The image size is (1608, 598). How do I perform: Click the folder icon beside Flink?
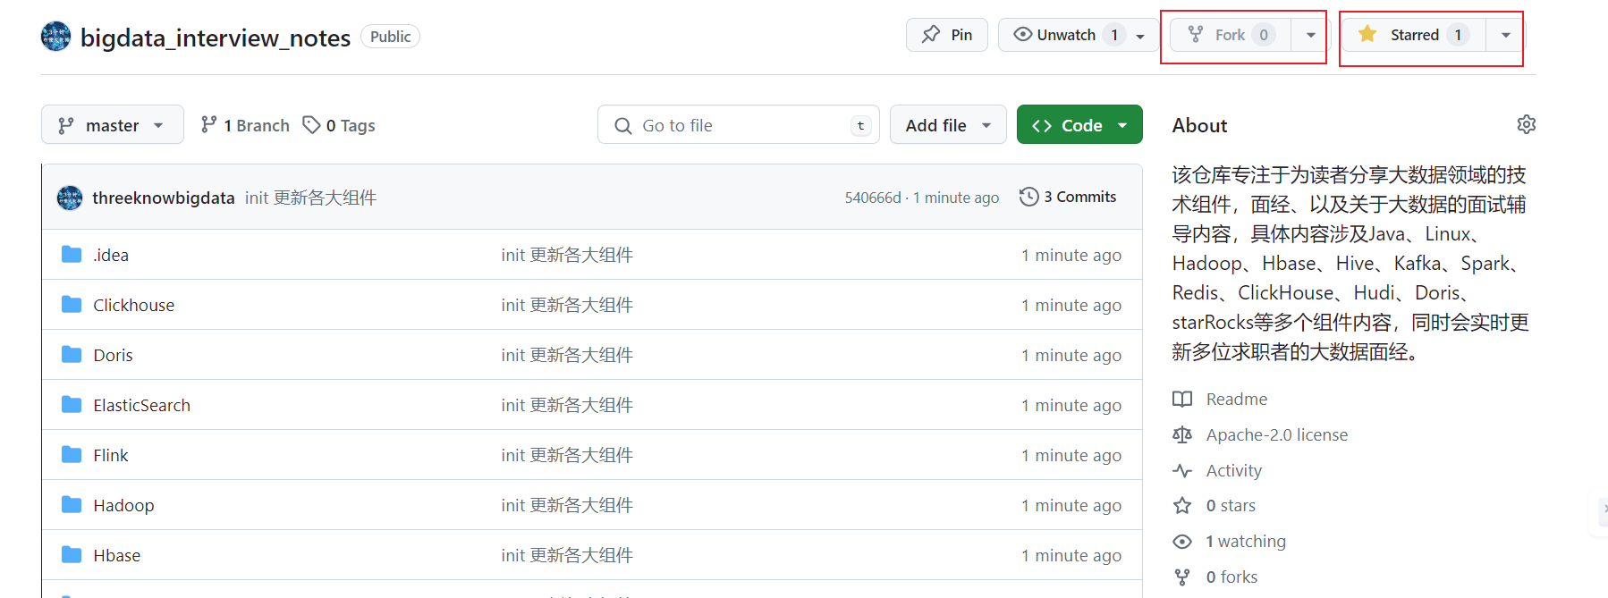[x=72, y=455]
